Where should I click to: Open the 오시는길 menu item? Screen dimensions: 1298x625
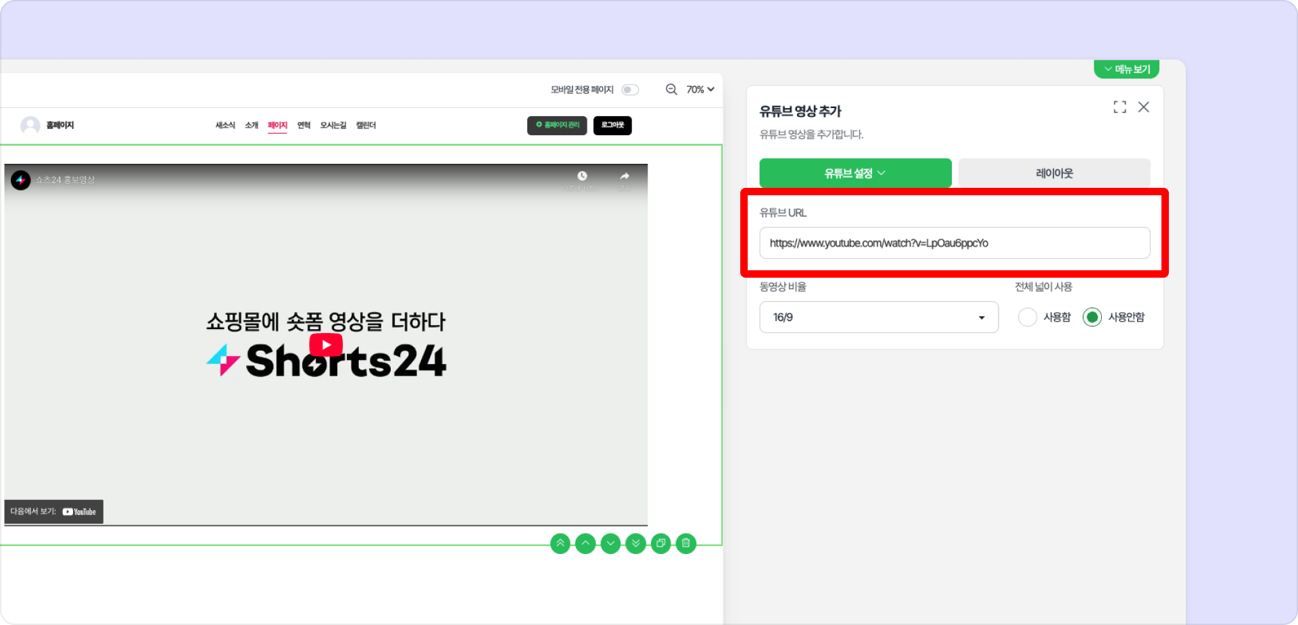333,125
